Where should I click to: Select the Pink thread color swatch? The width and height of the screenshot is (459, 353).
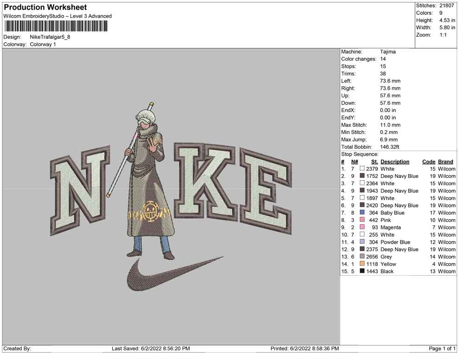(362, 220)
